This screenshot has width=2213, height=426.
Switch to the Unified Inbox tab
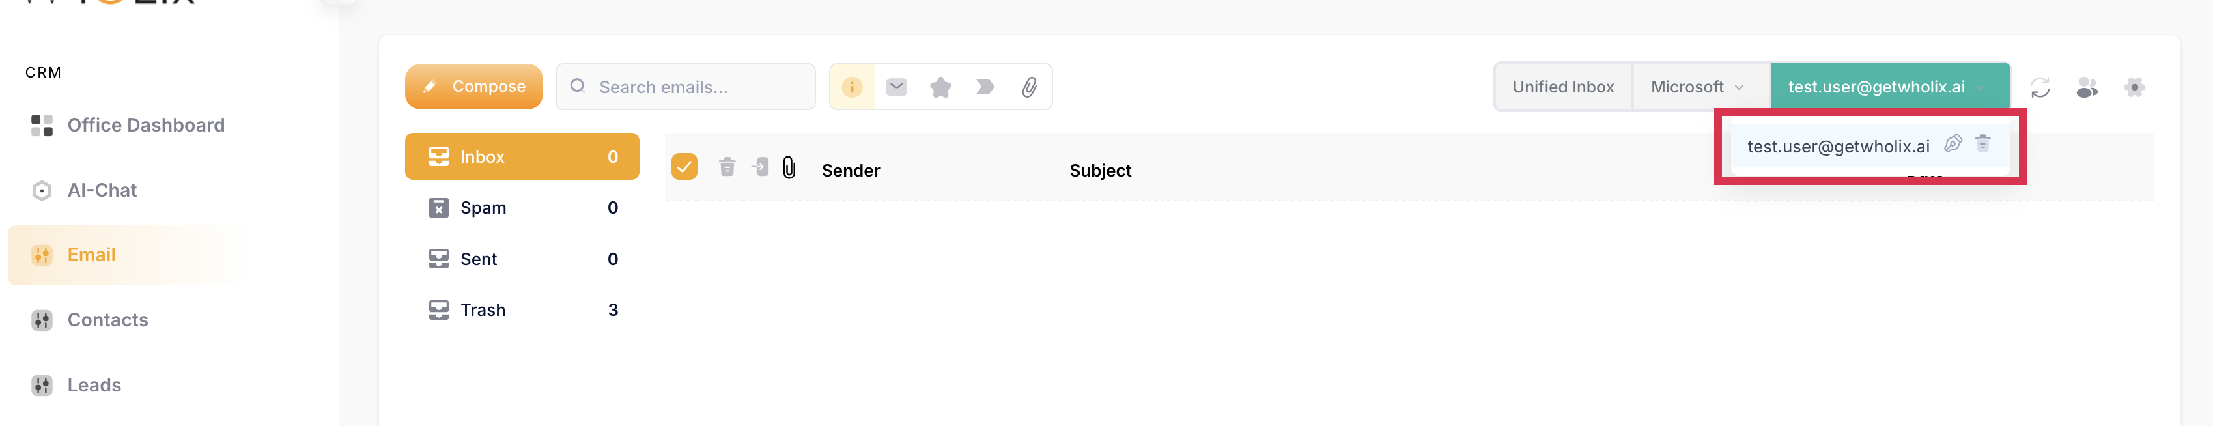(1562, 87)
